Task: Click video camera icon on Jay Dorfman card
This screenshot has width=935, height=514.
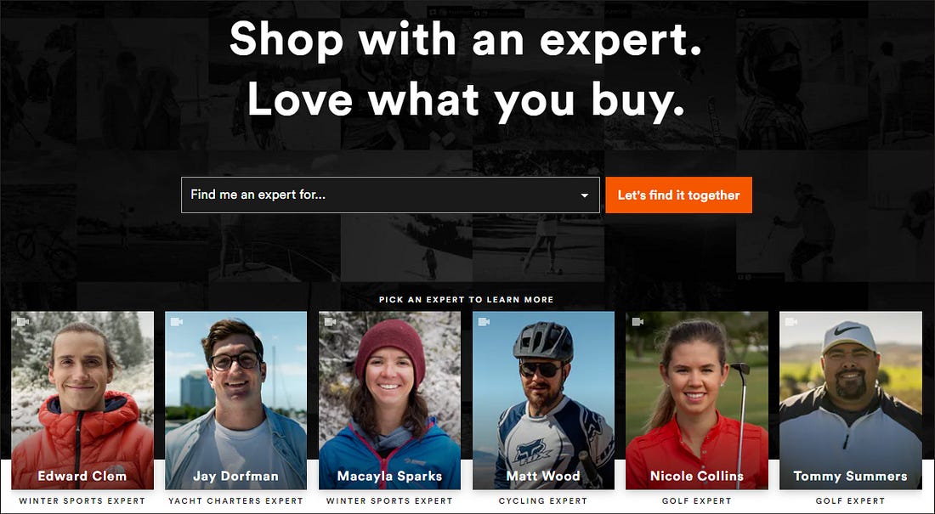Action: click(177, 322)
